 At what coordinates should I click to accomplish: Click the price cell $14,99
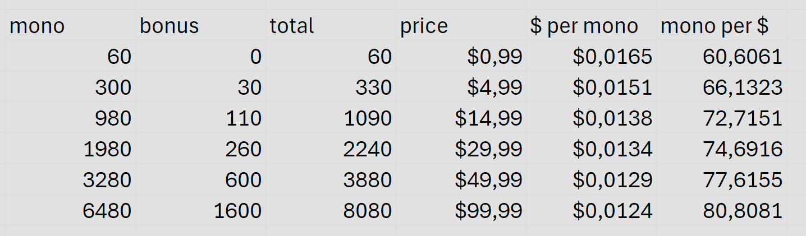pyautogui.click(x=461, y=118)
